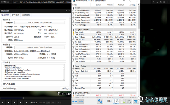This screenshot has height=105, width=170.
Task: Select 'DirectSound Audio Renderer' list entry
Action: (x=16, y=79)
